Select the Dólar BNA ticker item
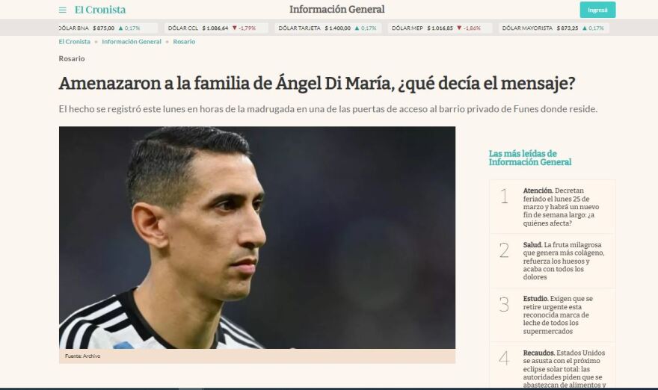 coord(108,28)
